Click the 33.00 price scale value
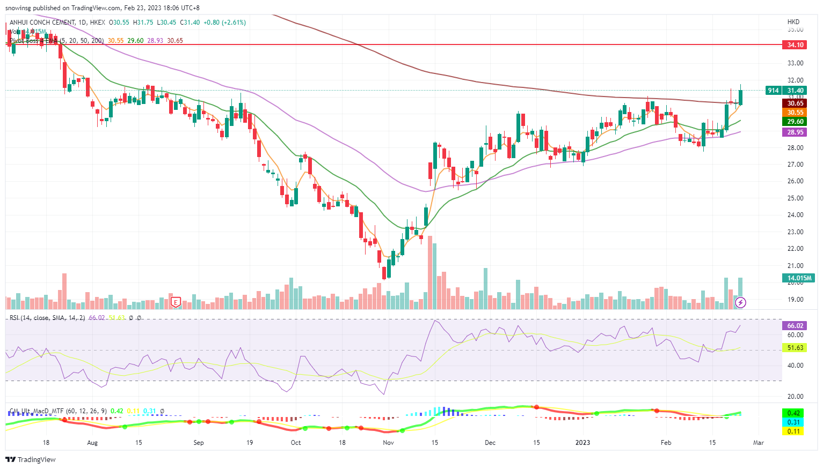The height and width of the screenshot is (469, 823). [x=795, y=63]
